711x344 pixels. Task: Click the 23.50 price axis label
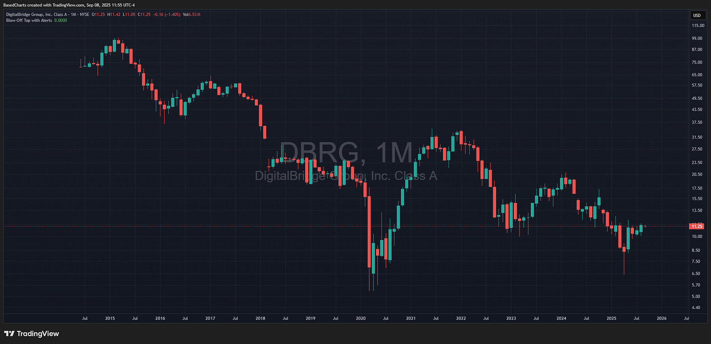[697, 162]
